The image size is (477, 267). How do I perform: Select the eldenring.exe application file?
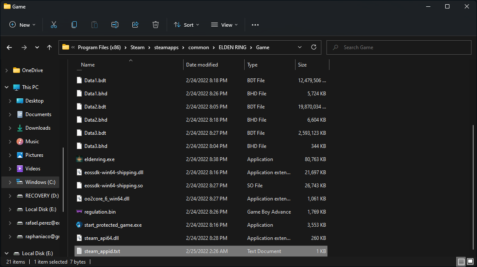click(99, 159)
